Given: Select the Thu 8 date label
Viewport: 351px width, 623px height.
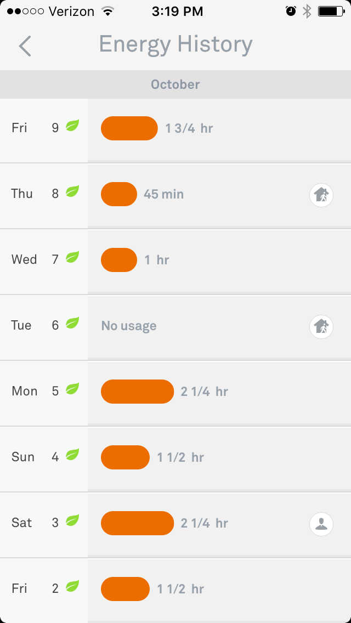Looking at the screenshot, I should [x=34, y=194].
